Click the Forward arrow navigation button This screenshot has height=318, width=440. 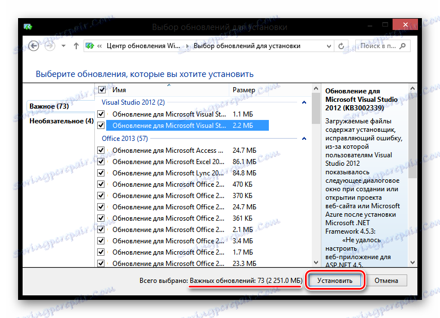click(50, 46)
